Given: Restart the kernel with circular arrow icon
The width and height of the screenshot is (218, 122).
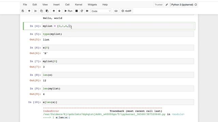Looking at the screenshot, I should pyautogui.click(x=82, y=11).
